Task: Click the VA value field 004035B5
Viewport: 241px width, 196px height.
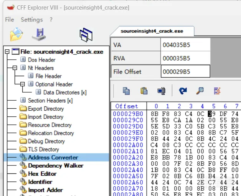Action: [185, 45]
